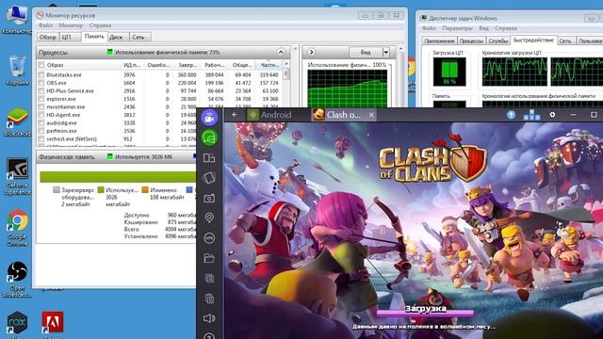Collapse the Процессы section chevron

tap(281, 52)
